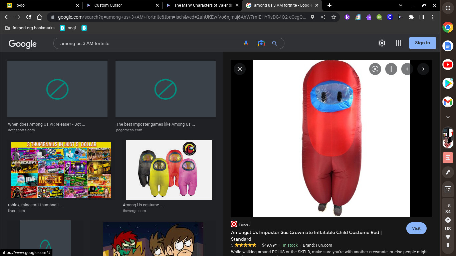Select the Read&Write purple puzzle extension
The width and height of the screenshot is (456, 256).
click(369, 17)
